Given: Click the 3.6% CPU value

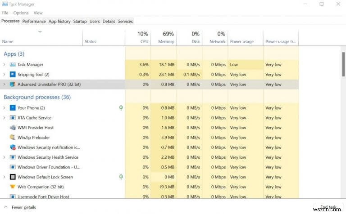Looking at the screenshot, I should click(x=144, y=64).
